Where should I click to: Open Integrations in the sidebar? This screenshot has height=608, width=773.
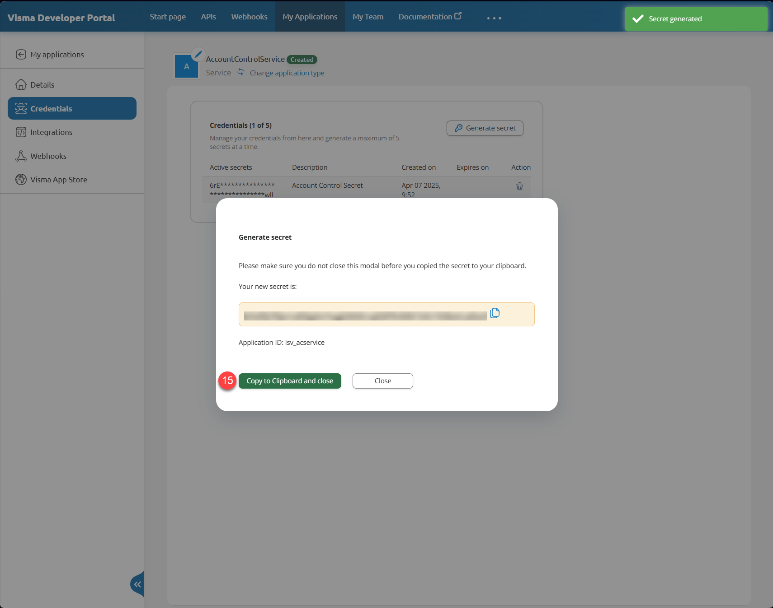coord(51,132)
